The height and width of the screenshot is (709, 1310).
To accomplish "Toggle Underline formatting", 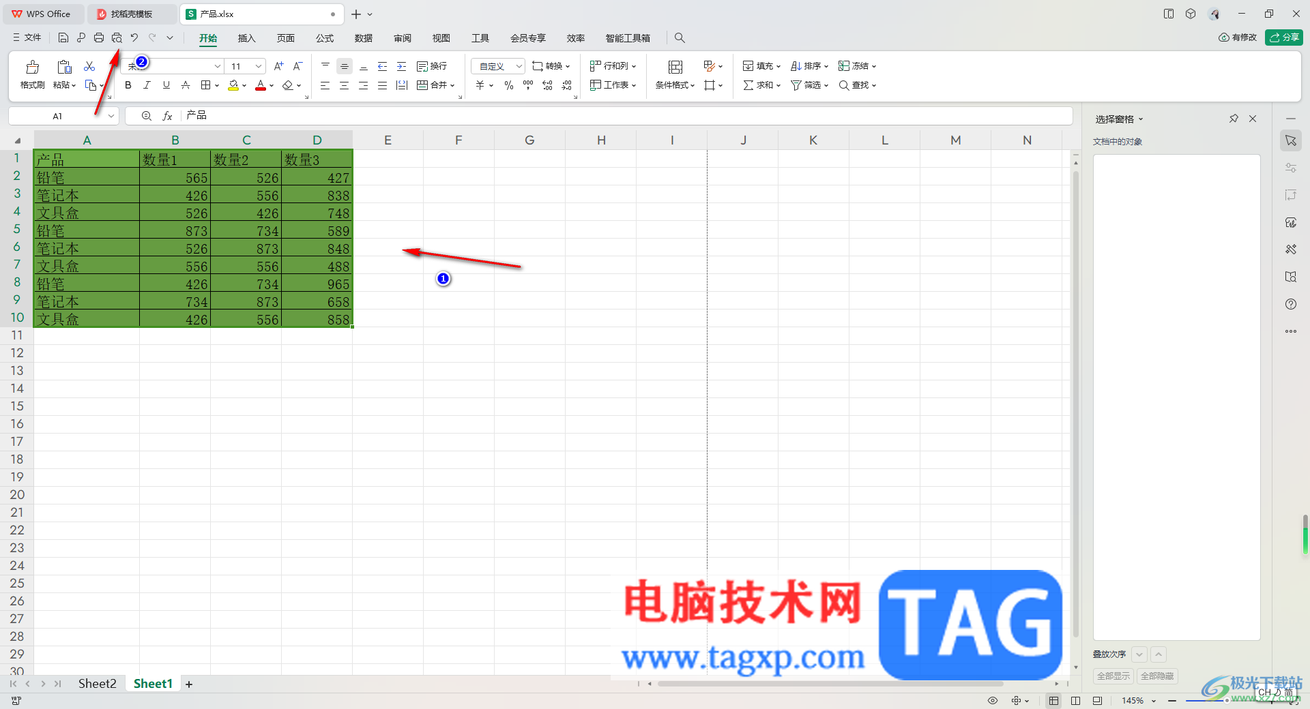I will [166, 85].
